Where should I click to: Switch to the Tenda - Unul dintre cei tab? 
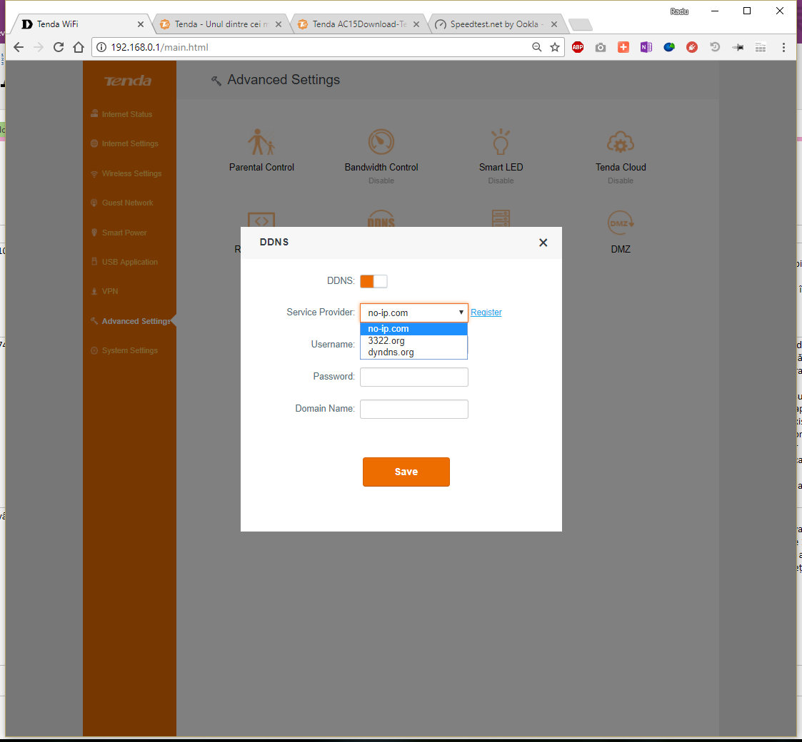click(x=220, y=24)
